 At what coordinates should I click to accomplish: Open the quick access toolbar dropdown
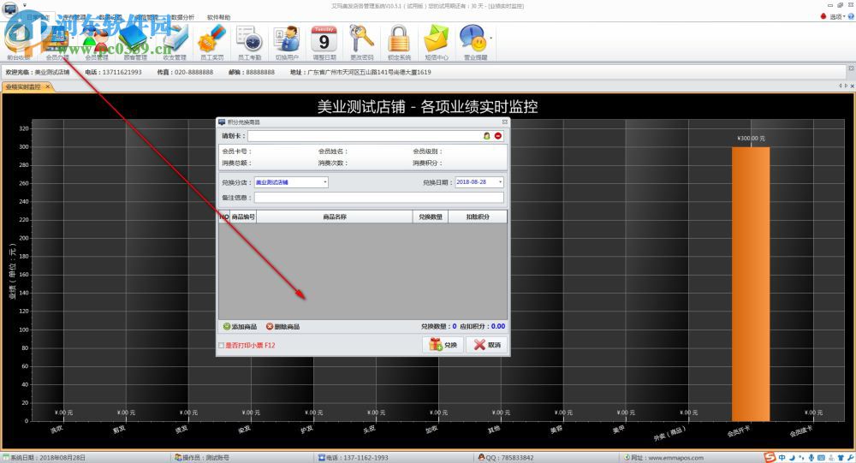pos(25,5)
